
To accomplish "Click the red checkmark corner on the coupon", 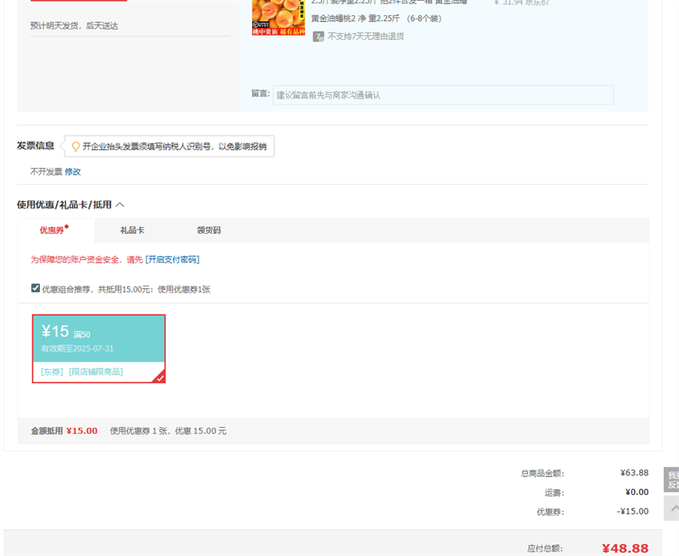I will 160,377.
